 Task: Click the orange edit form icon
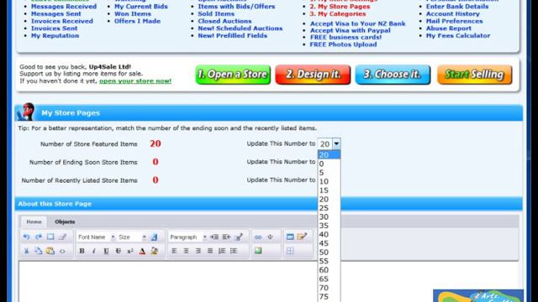pos(302,237)
